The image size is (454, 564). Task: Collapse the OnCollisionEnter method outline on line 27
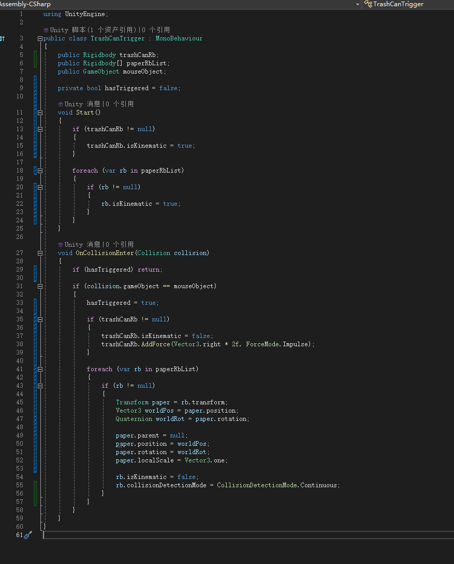(40, 253)
